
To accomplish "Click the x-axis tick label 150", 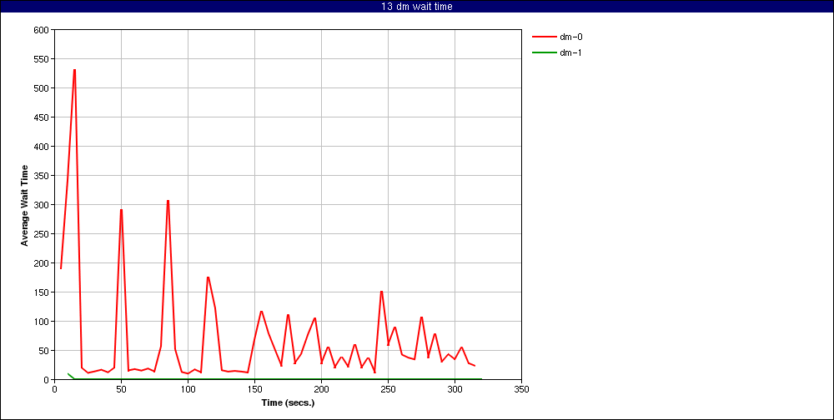I will [254, 389].
